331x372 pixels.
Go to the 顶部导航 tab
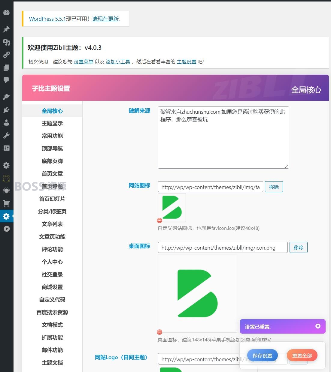coord(52,148)
